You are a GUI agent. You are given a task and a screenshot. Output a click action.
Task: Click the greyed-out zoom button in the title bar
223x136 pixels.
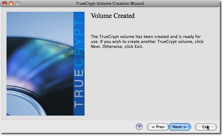18,3
